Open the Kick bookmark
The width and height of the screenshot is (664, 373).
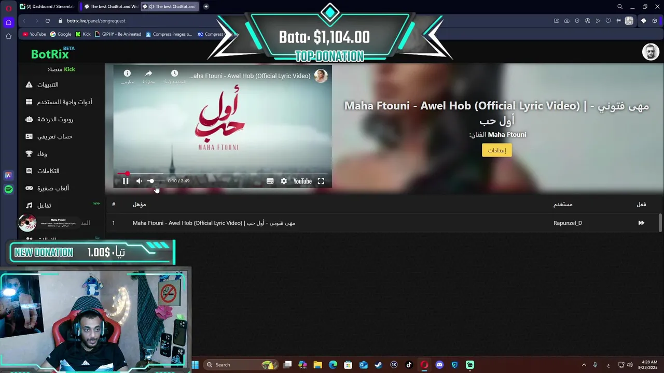pos(83,34)
